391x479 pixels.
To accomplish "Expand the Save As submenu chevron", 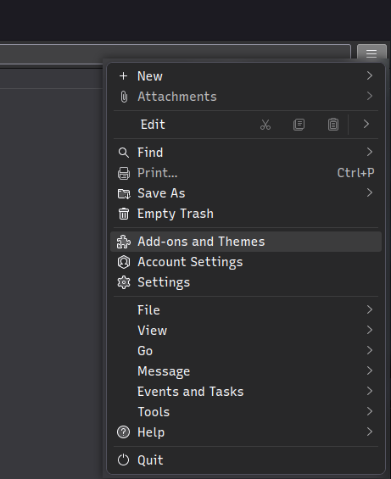I will (370, 192).
